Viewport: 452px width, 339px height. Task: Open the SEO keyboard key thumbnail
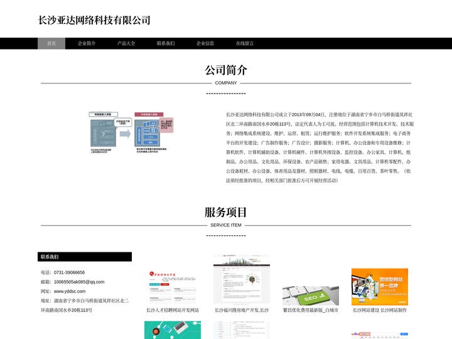click(311, 296)
